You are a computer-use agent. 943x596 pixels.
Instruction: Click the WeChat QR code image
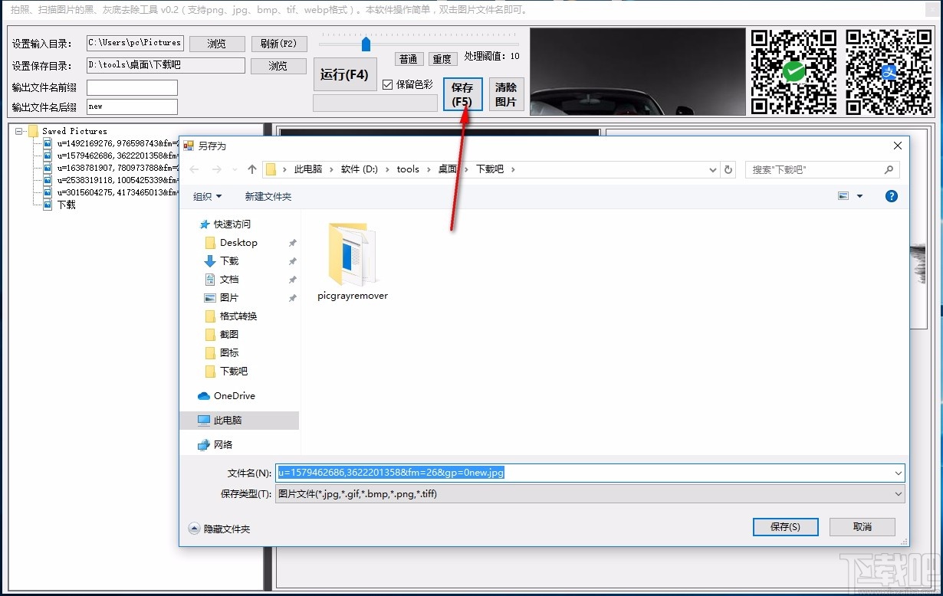[793, 72]
